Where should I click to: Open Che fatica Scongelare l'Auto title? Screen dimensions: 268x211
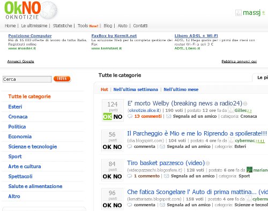coord(197,192)
